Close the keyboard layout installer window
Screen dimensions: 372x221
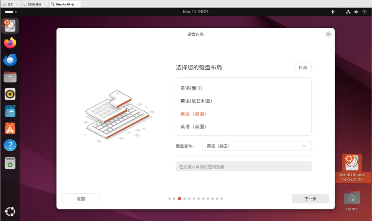pos(328,34)
